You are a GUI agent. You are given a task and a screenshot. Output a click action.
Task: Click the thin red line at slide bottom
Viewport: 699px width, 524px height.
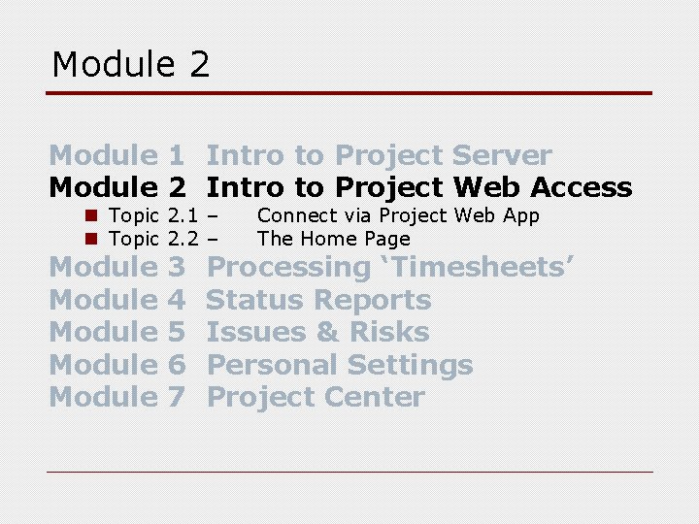tap(349, 472)
